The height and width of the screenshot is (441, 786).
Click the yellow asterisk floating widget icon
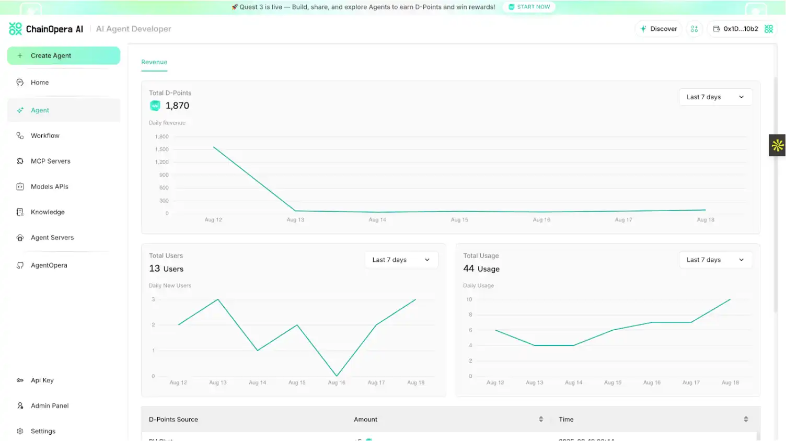(777, 145)
